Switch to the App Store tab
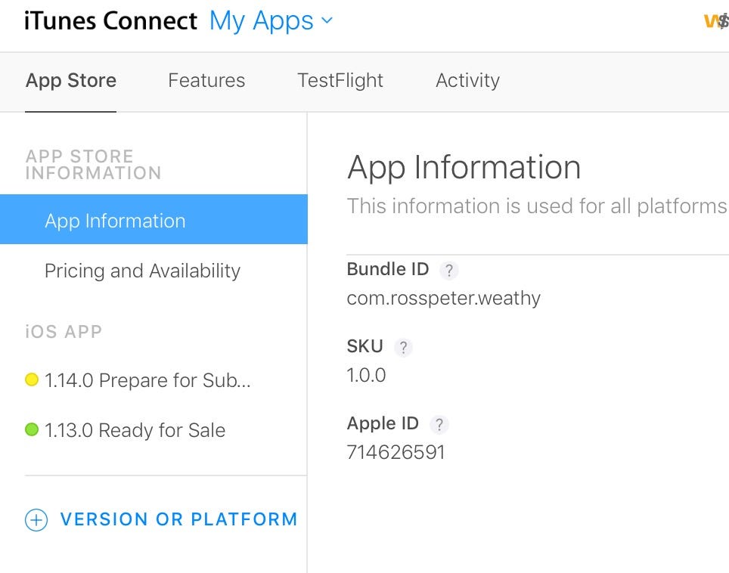The height and width of the screenshot is (573, 729). pyautogui.click(x=71, y=80)
